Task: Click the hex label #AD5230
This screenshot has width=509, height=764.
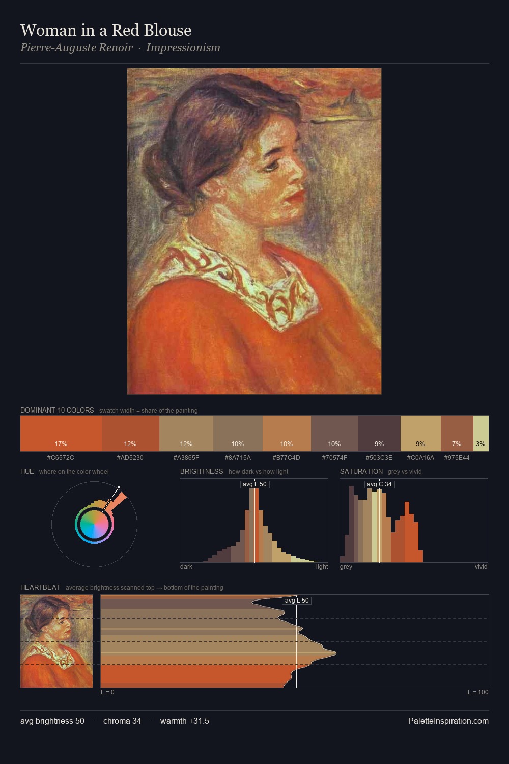Action: pos(130,458)
